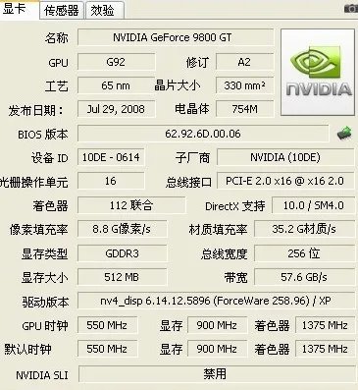This screenshot has height=390, width=358.
Task: Click the 显存类型 field GDDR3
Action: (x=122, y=253)
